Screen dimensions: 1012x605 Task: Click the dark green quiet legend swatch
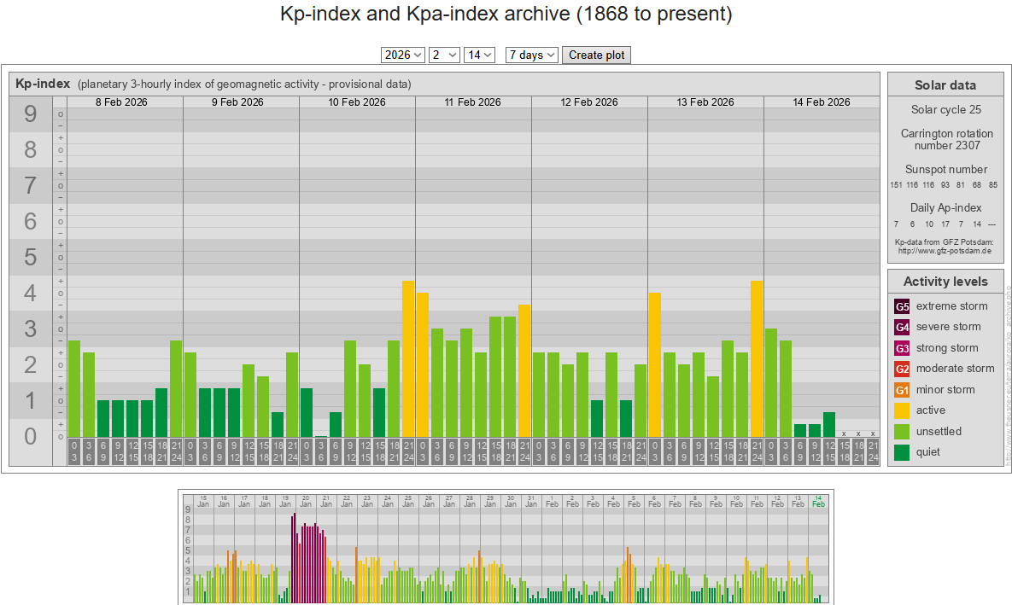click(x=902, y=452)
